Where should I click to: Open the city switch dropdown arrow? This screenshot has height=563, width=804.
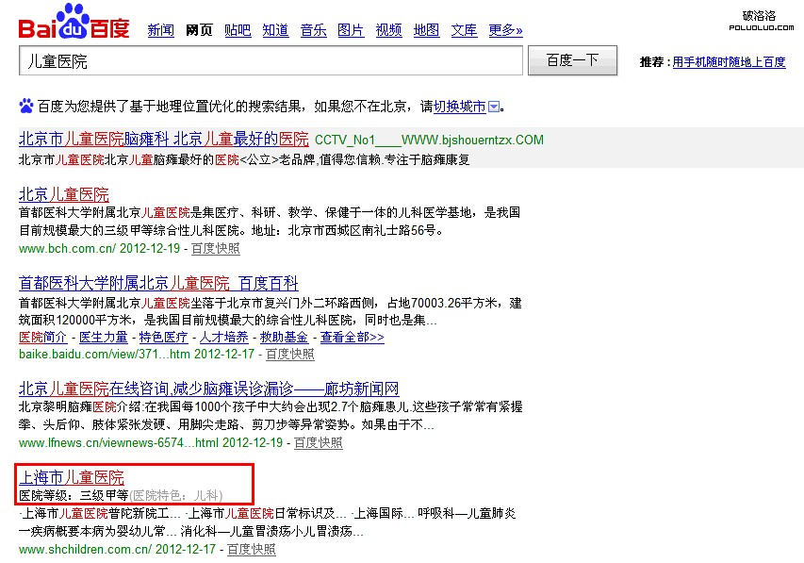click(x=494, y=107)
